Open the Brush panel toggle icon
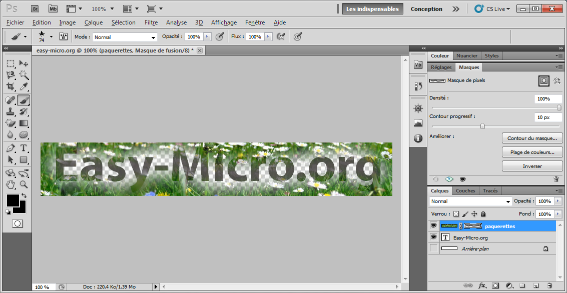This screenshot has height=293, width=567. [64, 36]
